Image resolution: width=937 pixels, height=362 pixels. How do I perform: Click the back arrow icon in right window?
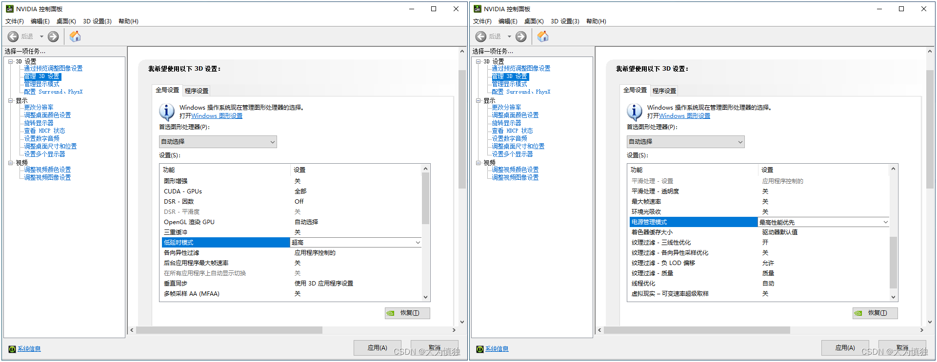tap(481, 37)
